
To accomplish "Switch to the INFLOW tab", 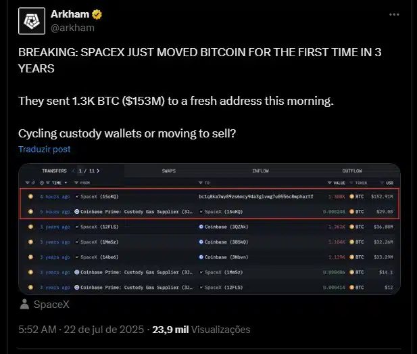I will click(x=260, y=171).
